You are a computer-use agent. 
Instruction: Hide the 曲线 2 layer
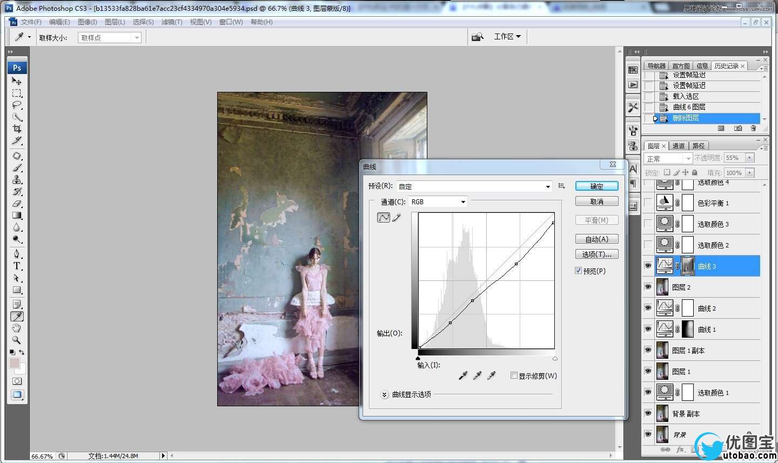[x=648, y=308]
